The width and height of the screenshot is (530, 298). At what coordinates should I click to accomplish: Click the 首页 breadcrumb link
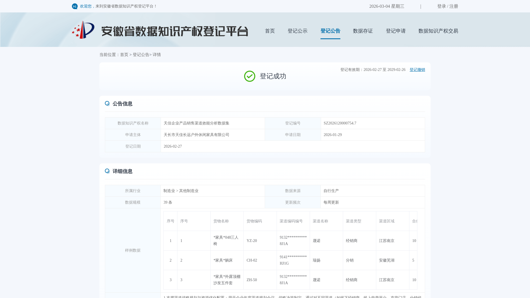[x=124, y=55]
